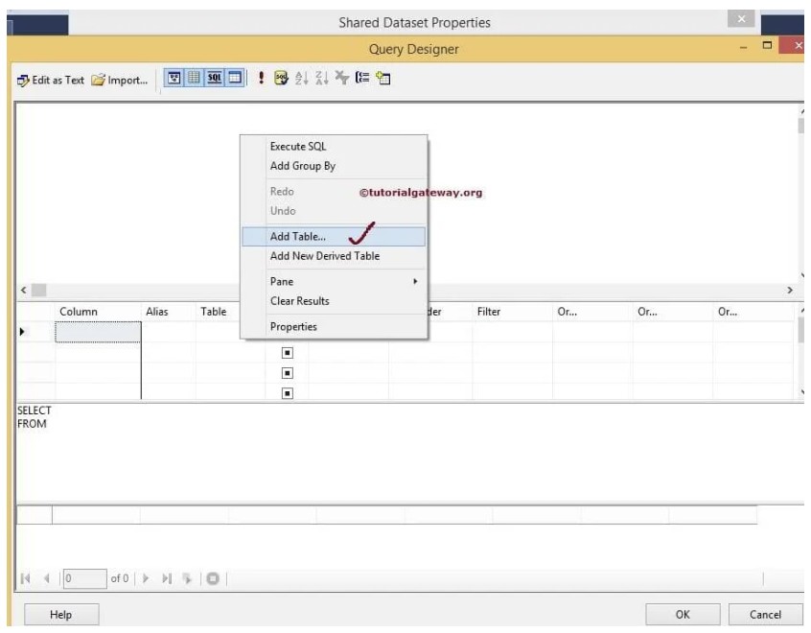Click the Table column header
The width and height of the screenshot is (811, 633).
click(218, 312)
